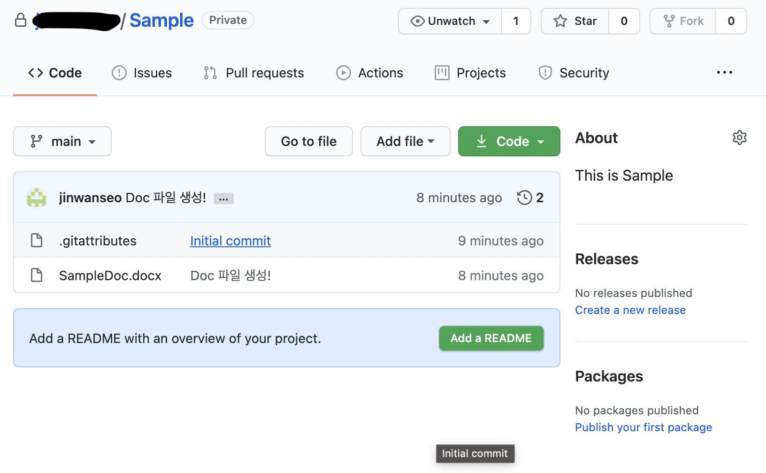Viewport: 766px width, 473px height.
Task: Open the .gitattributes file
Action: (98, 241)
